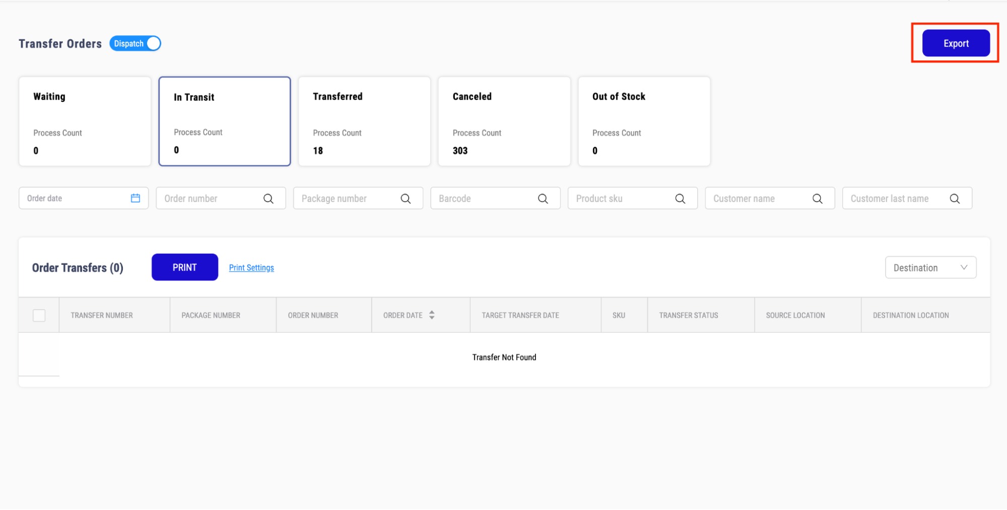Click the Customer last name search icon

(x=955, y=199)
